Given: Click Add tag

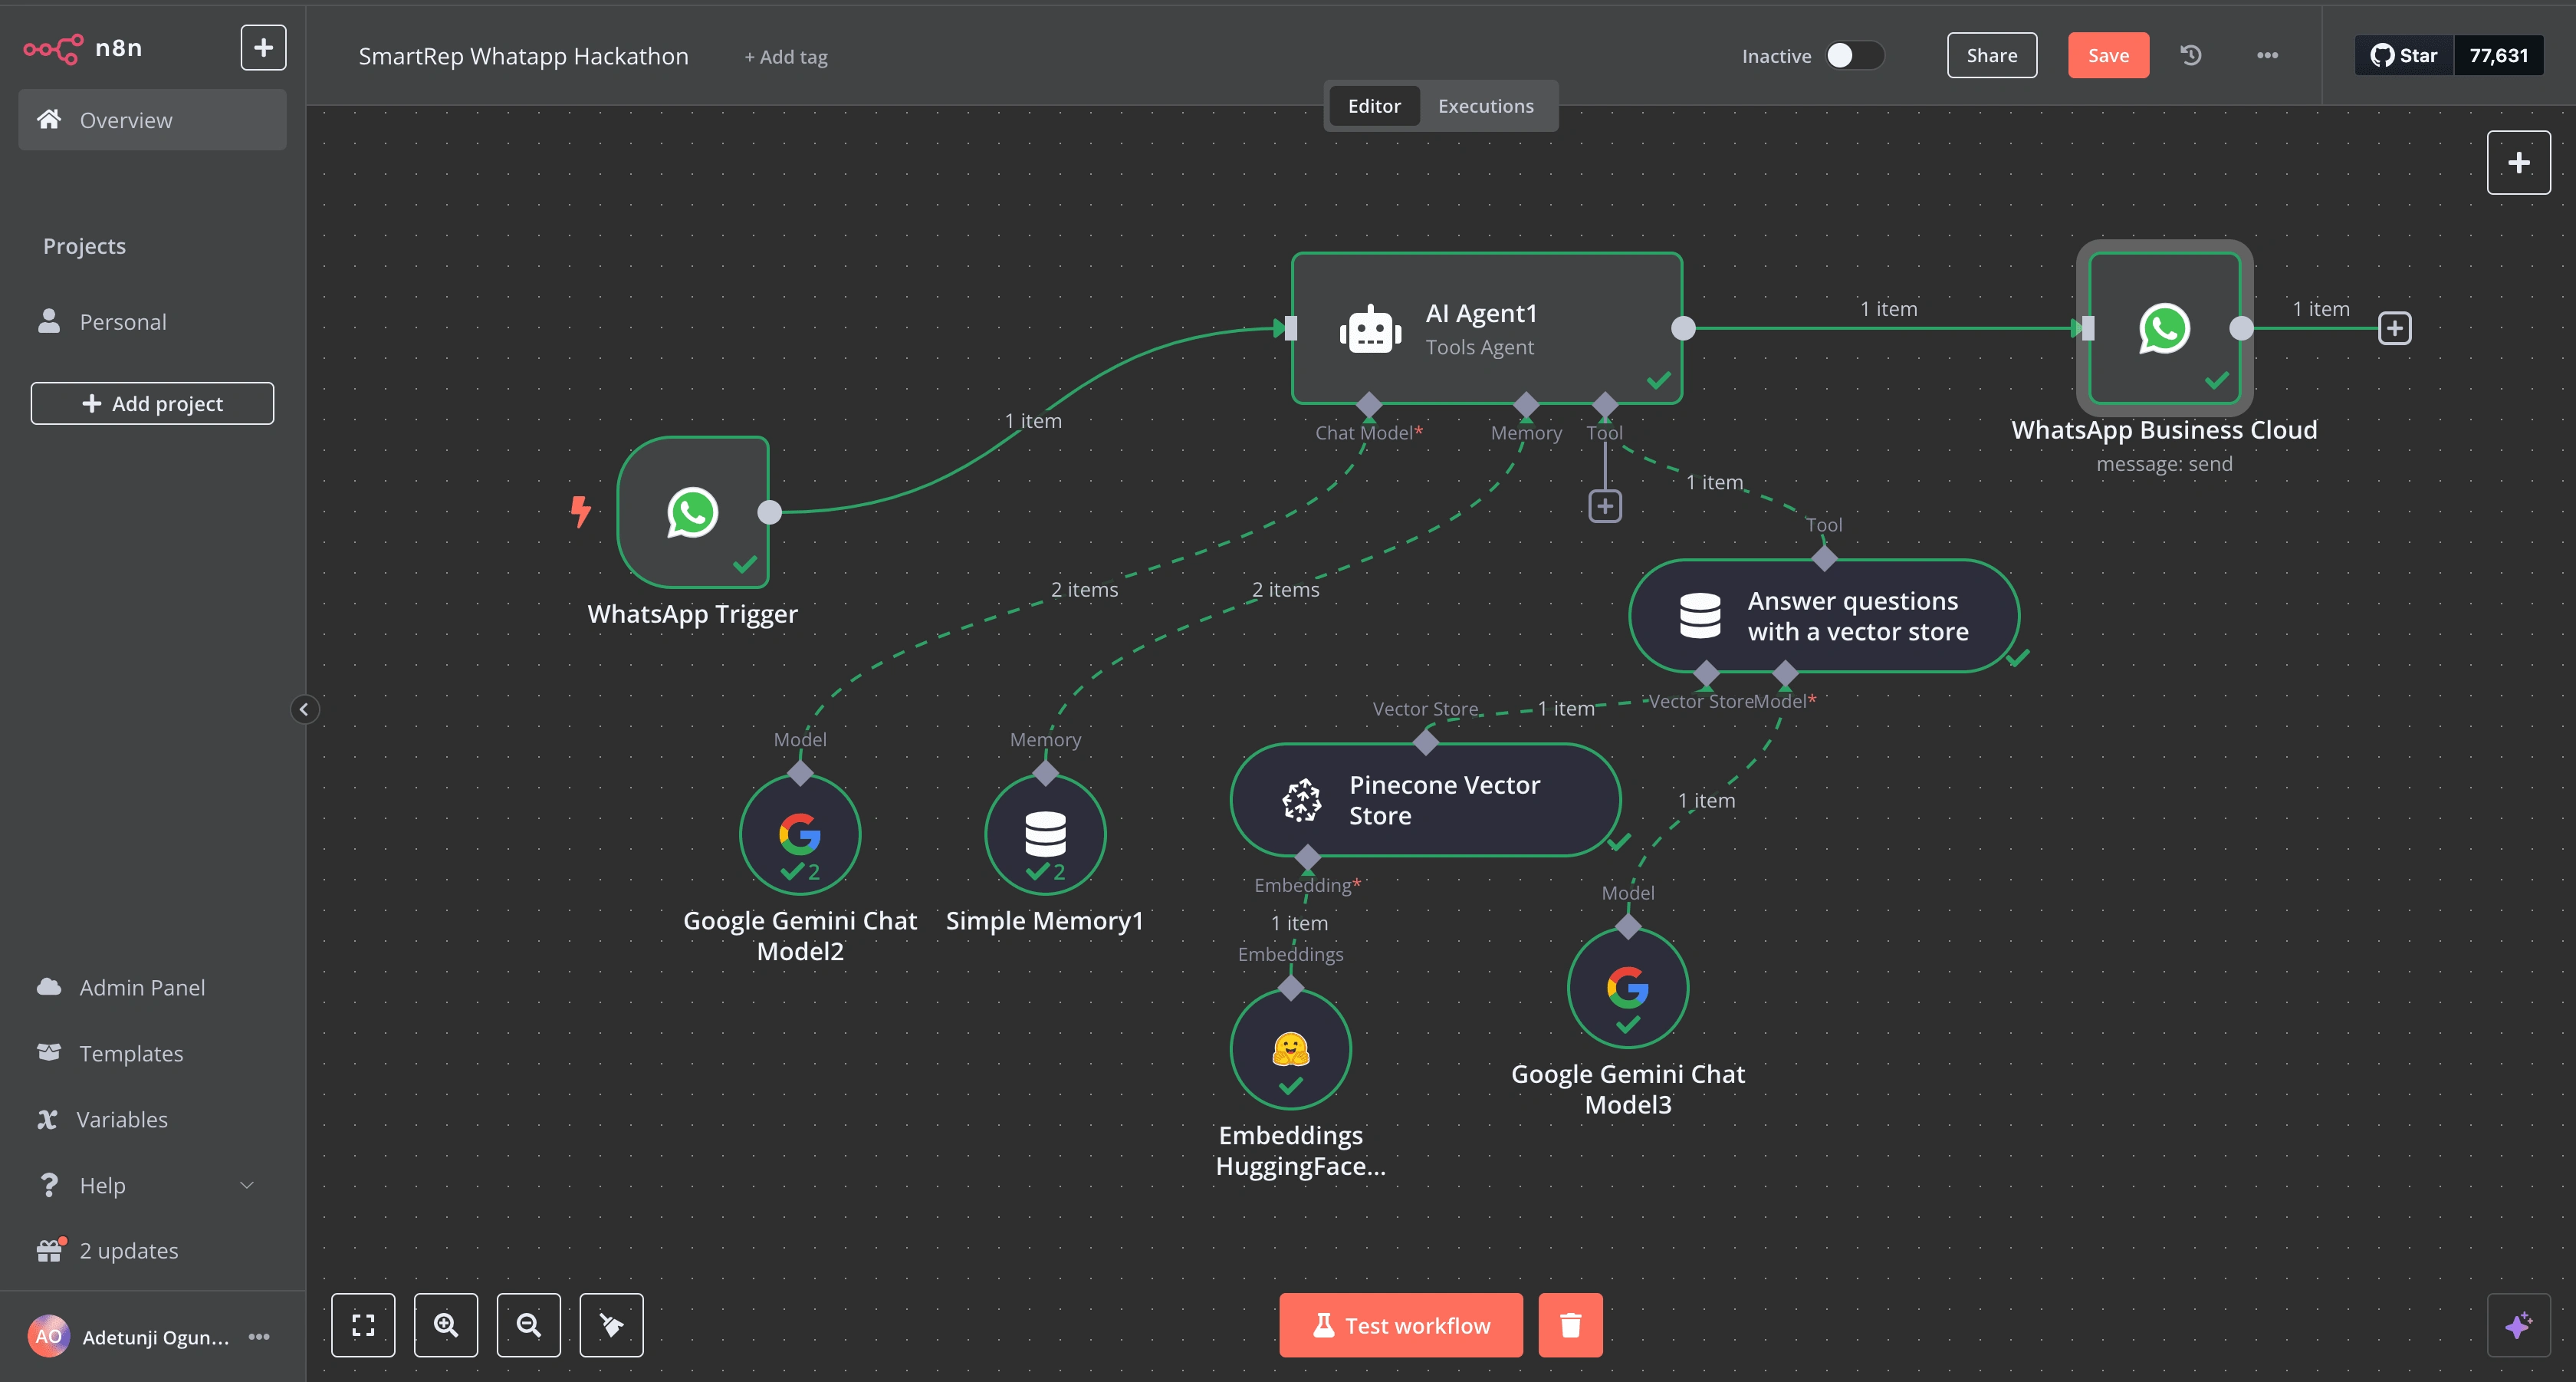Looking at the screenshot, I should (786, 57).
